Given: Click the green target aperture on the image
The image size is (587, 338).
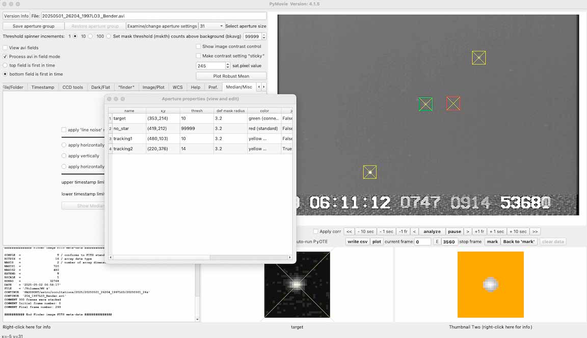Looking at the screenshot, I should tap(425, 104).
